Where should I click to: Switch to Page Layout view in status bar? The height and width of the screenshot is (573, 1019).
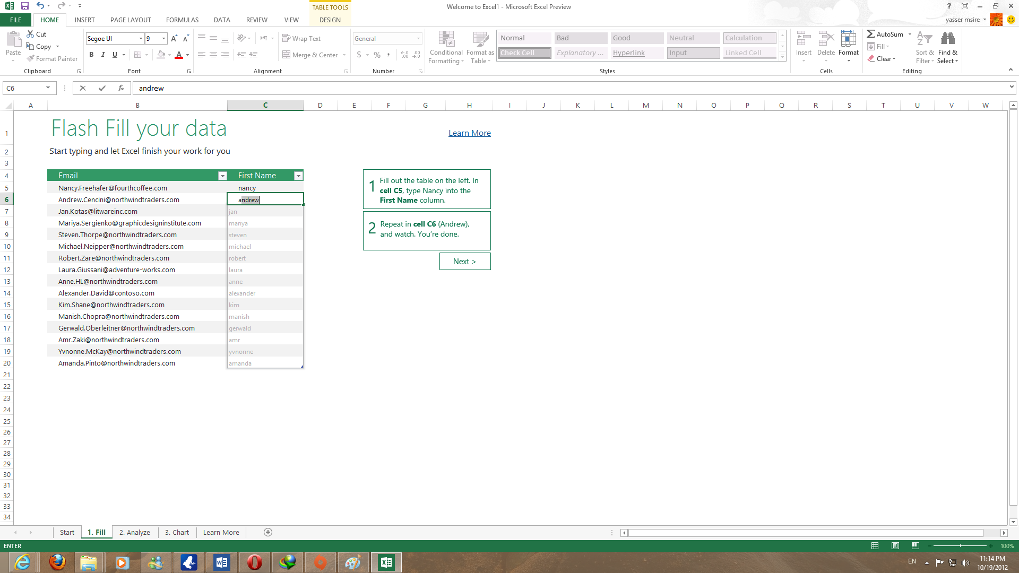tap(895, 546)
